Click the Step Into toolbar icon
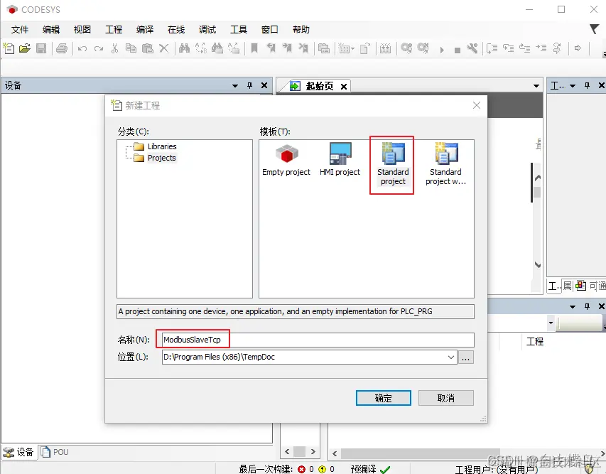The width and height of the screenshot is (606, 474). (508, 48)
